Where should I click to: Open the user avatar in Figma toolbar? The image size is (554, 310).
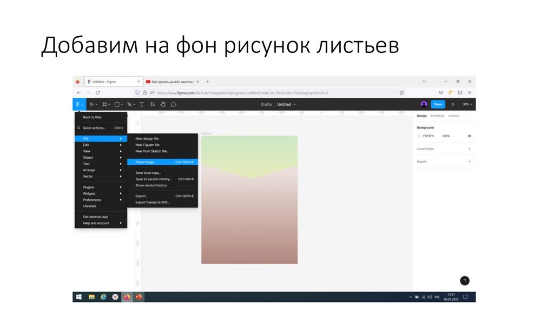[424, 104]
